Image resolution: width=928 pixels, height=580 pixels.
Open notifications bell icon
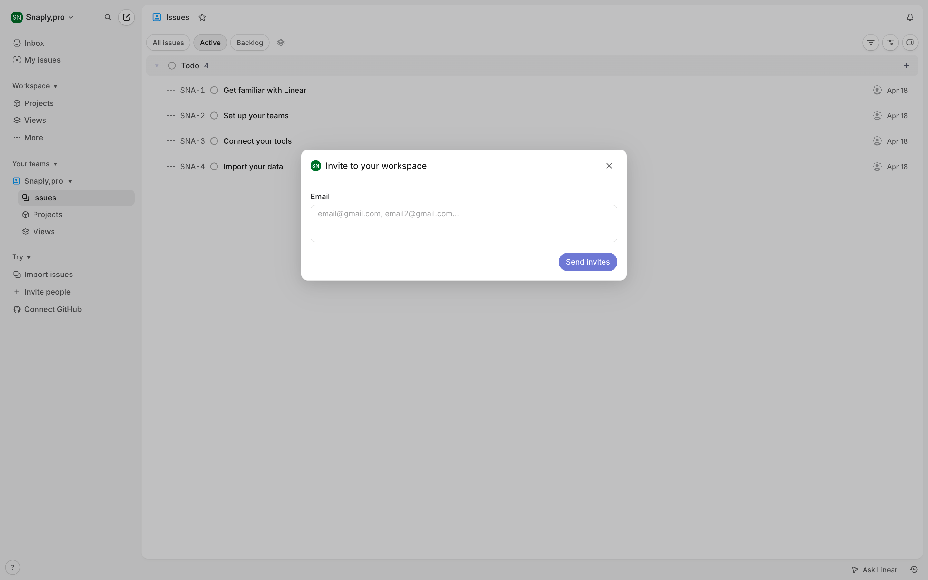tap(910, 17)
